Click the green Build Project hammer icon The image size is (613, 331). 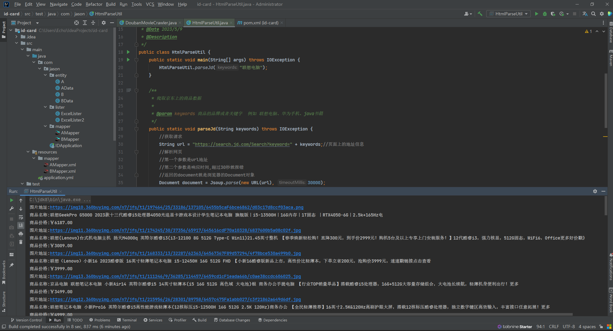480,14
